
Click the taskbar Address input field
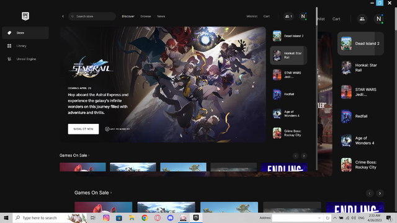click(294, 218)
